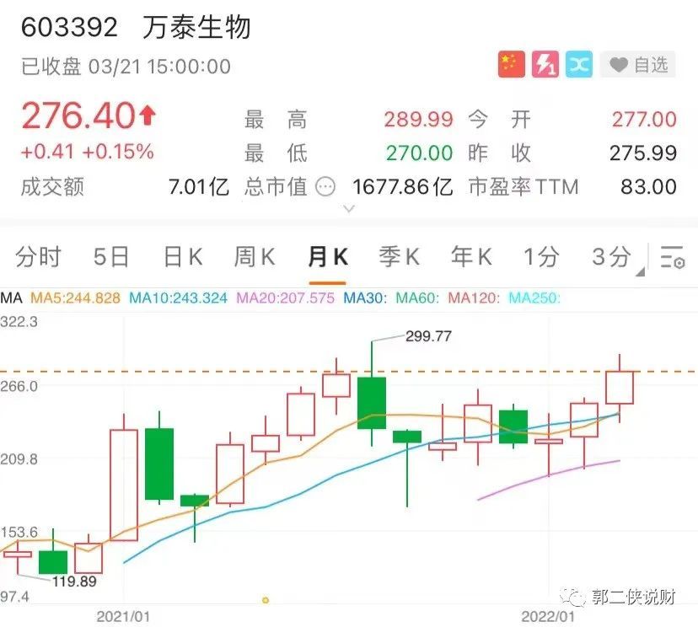Tap price change +0.41 +0.15%
This screenshot has height=627, width=698.
(88, 152)
